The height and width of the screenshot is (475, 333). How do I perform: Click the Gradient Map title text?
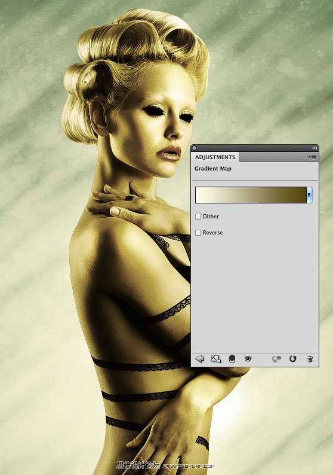click(x=212, y=169)
